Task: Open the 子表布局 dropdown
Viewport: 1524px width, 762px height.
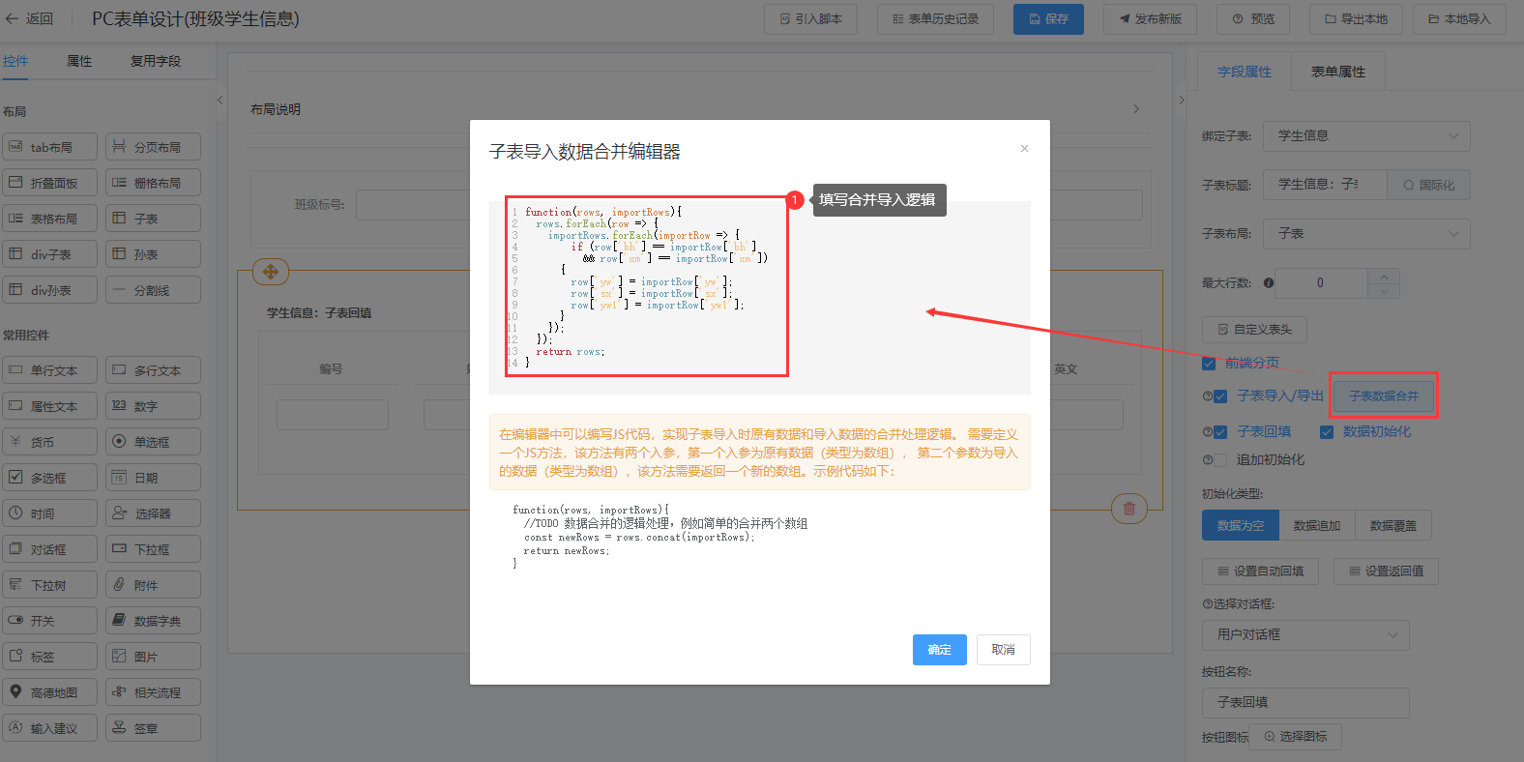Action: (x=1365, y=234)
